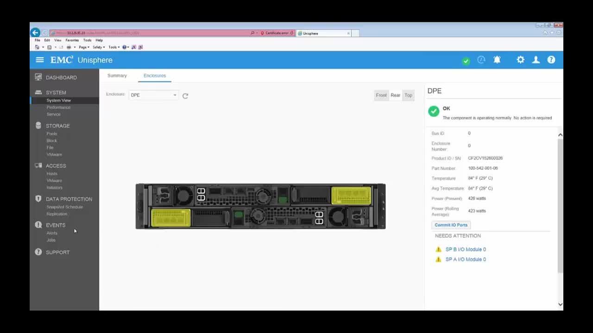
Task: Open the View menu
Action: point(58,40)
